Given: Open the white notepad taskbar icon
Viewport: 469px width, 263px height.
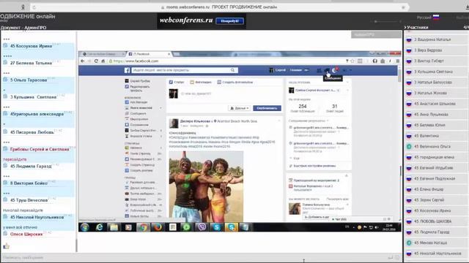Looking at the screenshot, I should tap(173, 227).
